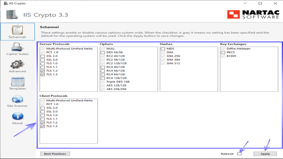Viewport: 283px width, 159px height.
Task: Click the IIS Crypto title bar icon
Action: pos(6,3)
